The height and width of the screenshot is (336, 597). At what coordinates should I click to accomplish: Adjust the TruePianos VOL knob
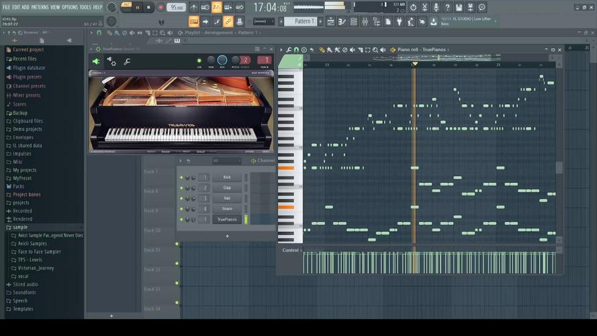click(x=222, y=60)
